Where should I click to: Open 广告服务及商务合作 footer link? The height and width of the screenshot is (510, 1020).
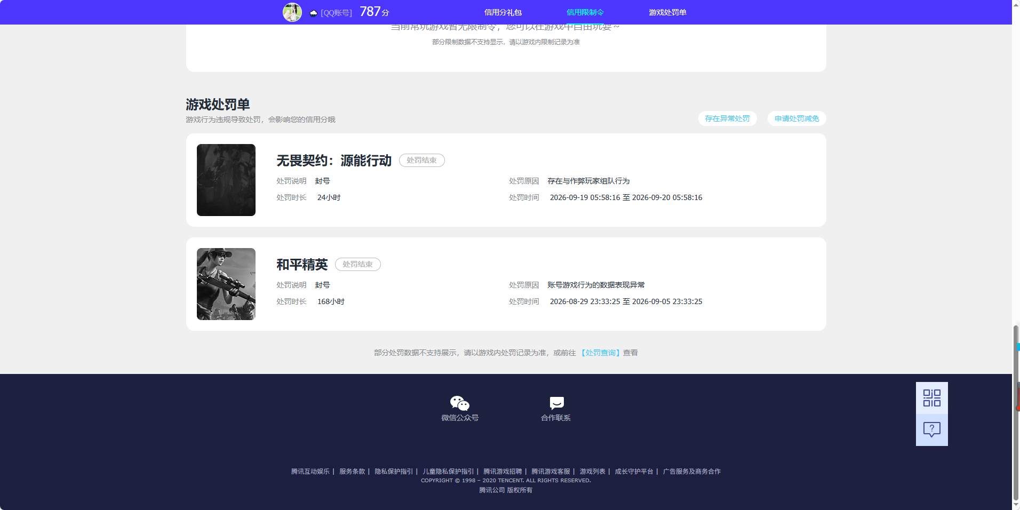tap(692, 472)
